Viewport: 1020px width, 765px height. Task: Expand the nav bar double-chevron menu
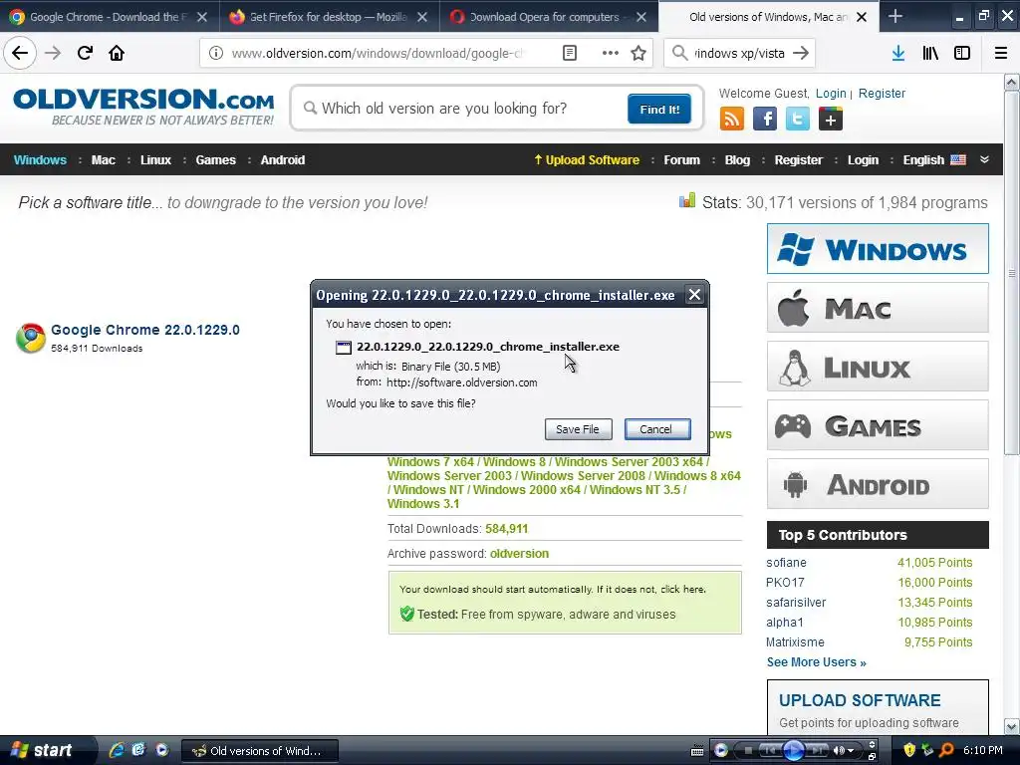pos(984,159)
